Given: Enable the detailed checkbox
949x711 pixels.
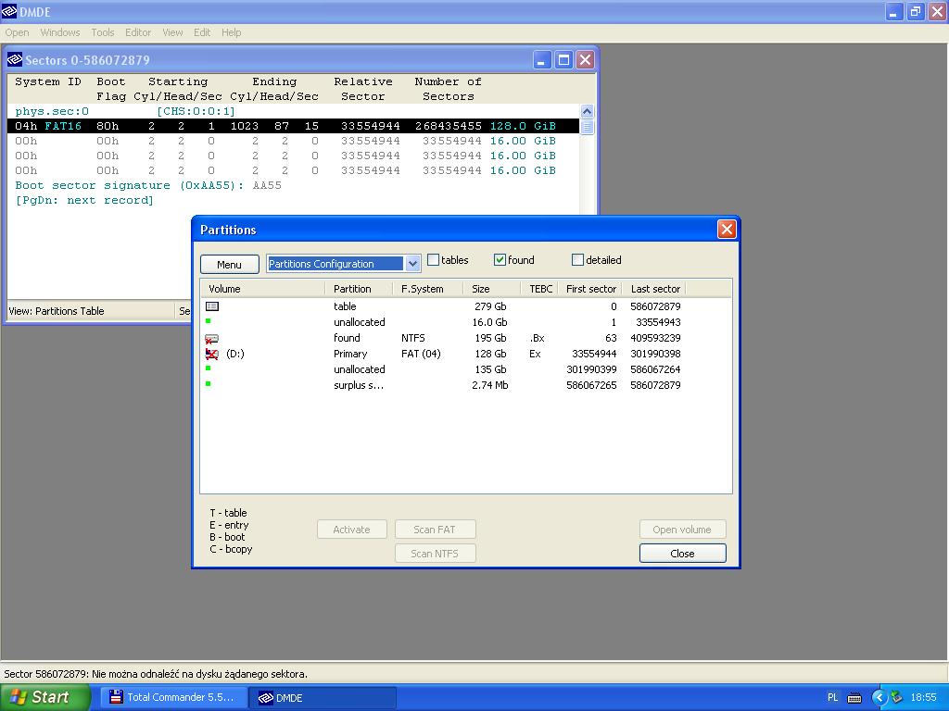Looking at the screenshot, I should coord(578,260).
